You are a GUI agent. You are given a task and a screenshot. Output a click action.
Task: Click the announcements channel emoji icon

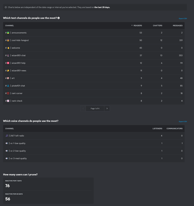click(8, 33)
